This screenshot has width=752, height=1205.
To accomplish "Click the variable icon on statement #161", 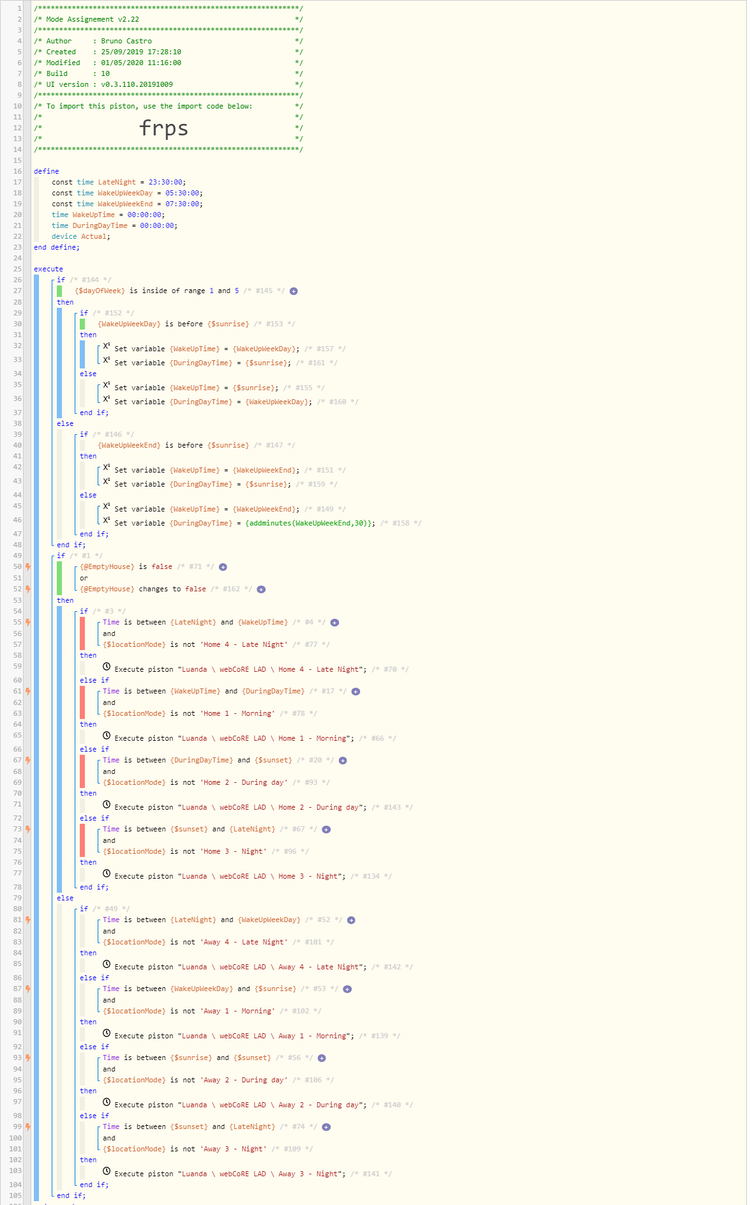I will (107, 360).
